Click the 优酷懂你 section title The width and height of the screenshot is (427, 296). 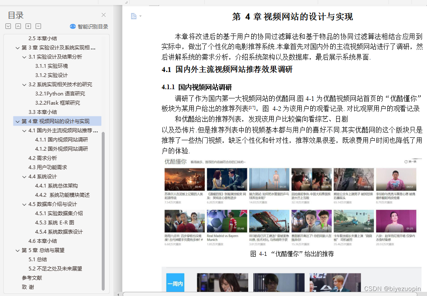click(175, 162)
